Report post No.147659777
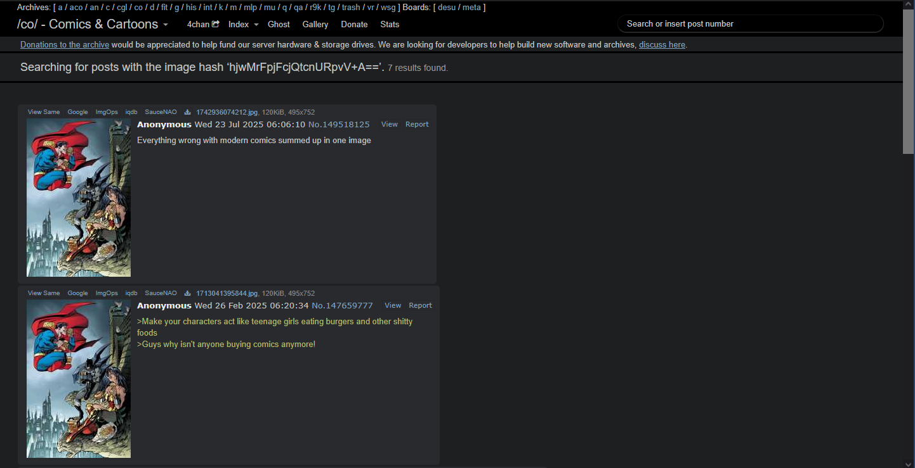 (420, 305)
